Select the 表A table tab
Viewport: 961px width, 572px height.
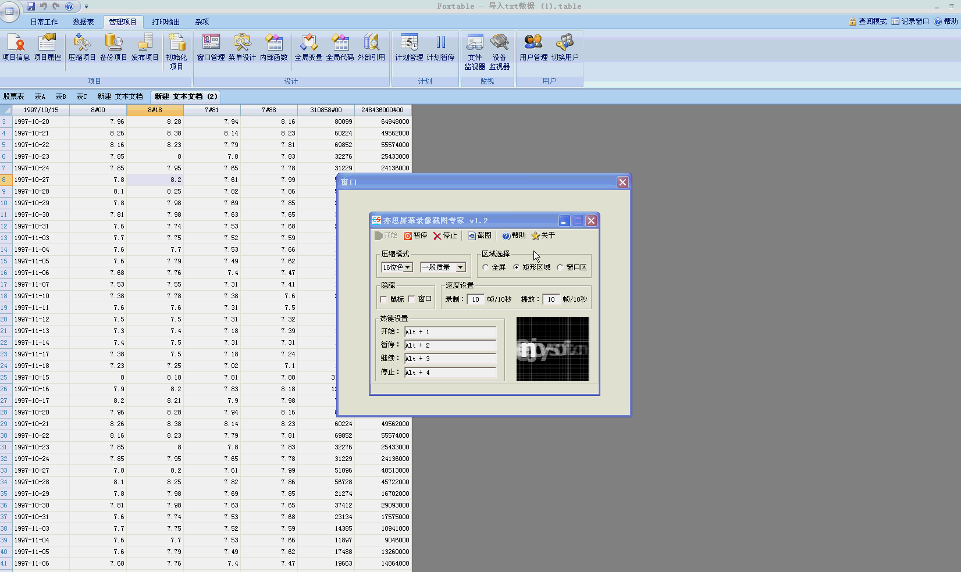[x=40, y=96]
